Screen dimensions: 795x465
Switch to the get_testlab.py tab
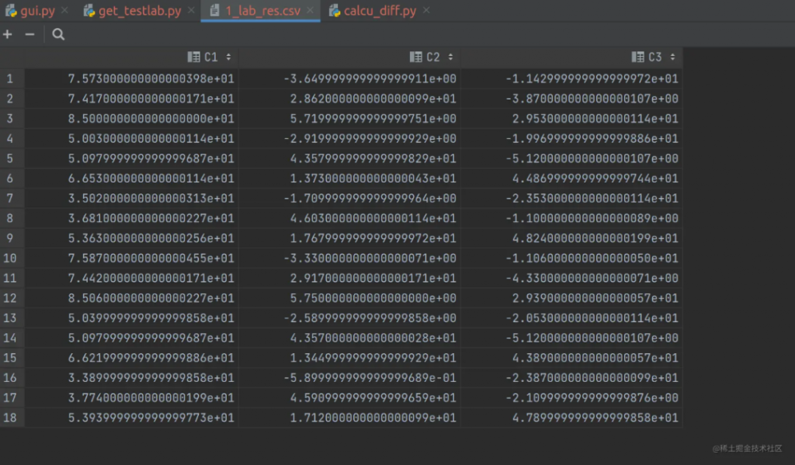[x=140, y=11]
